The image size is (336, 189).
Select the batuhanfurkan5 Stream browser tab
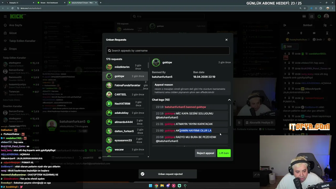(x=82, y=3)
